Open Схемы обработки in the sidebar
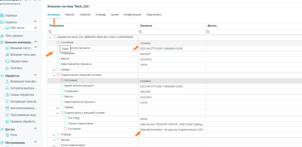302x147 pixels. click(x=22, y=95)
